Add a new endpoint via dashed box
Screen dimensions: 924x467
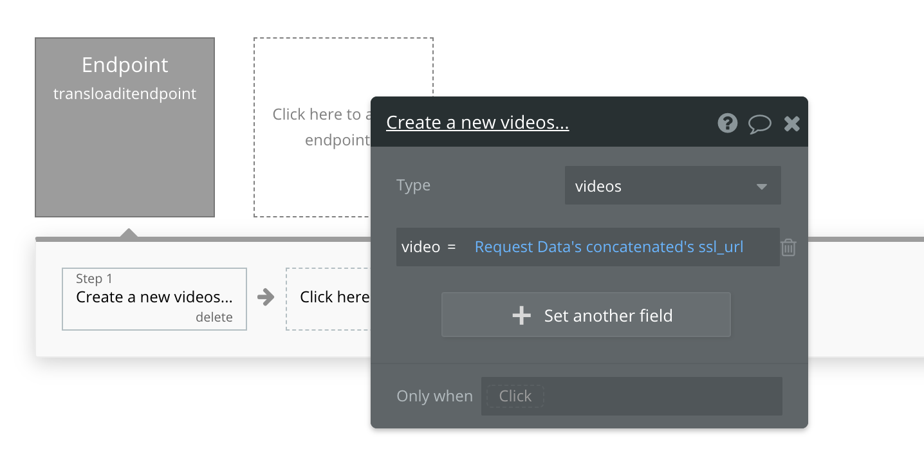[312, 127]
